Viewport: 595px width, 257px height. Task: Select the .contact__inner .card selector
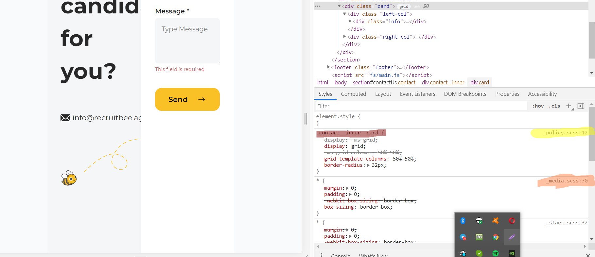click(347, 133)
